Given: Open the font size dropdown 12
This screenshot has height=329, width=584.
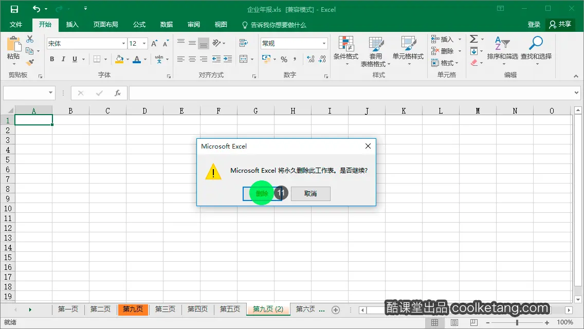Looking at the screenshot, I should [x=144, y=44].
